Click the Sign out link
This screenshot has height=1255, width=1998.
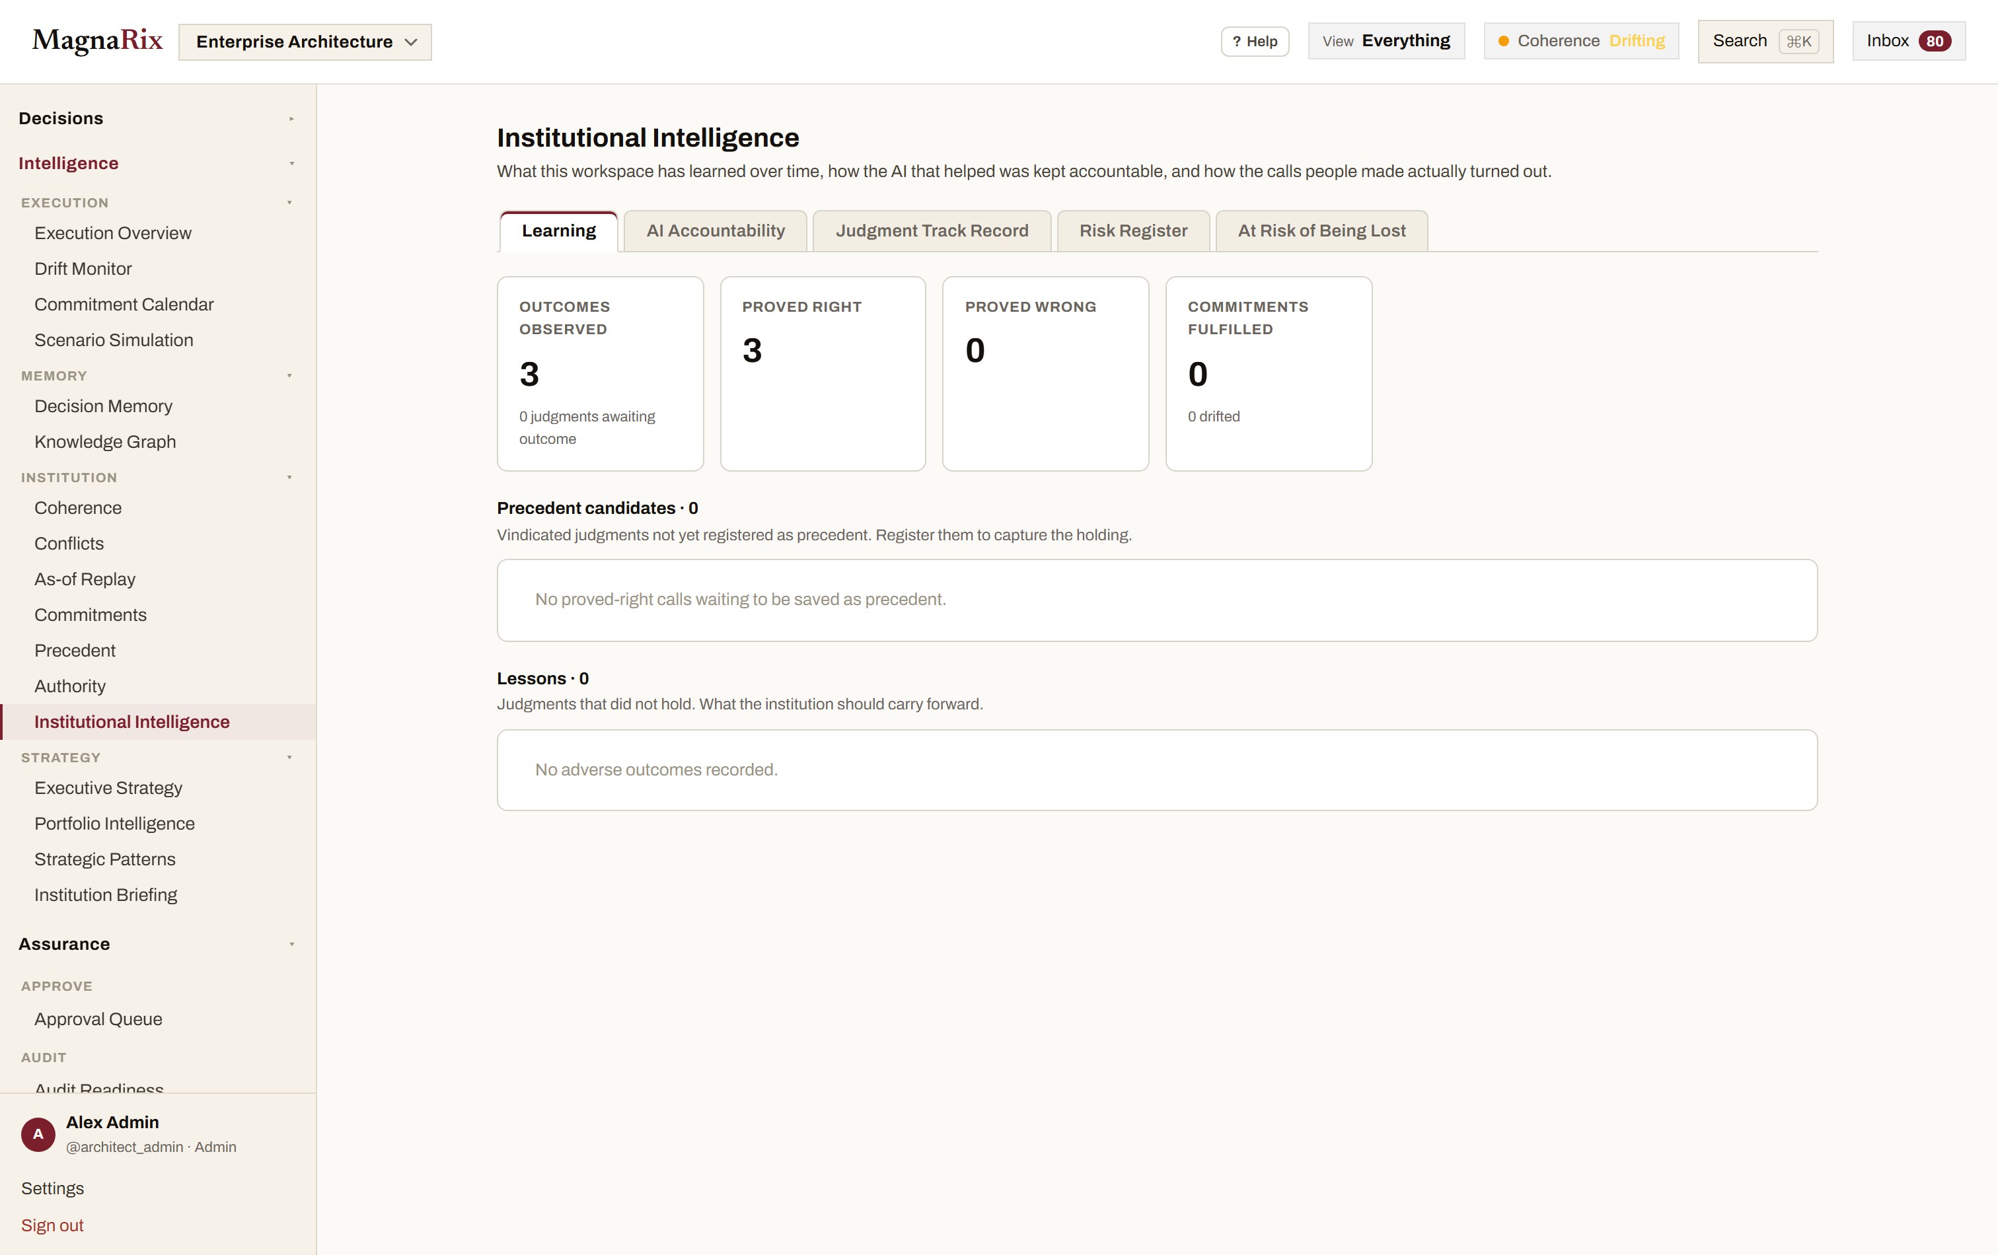coord(52,1225)
